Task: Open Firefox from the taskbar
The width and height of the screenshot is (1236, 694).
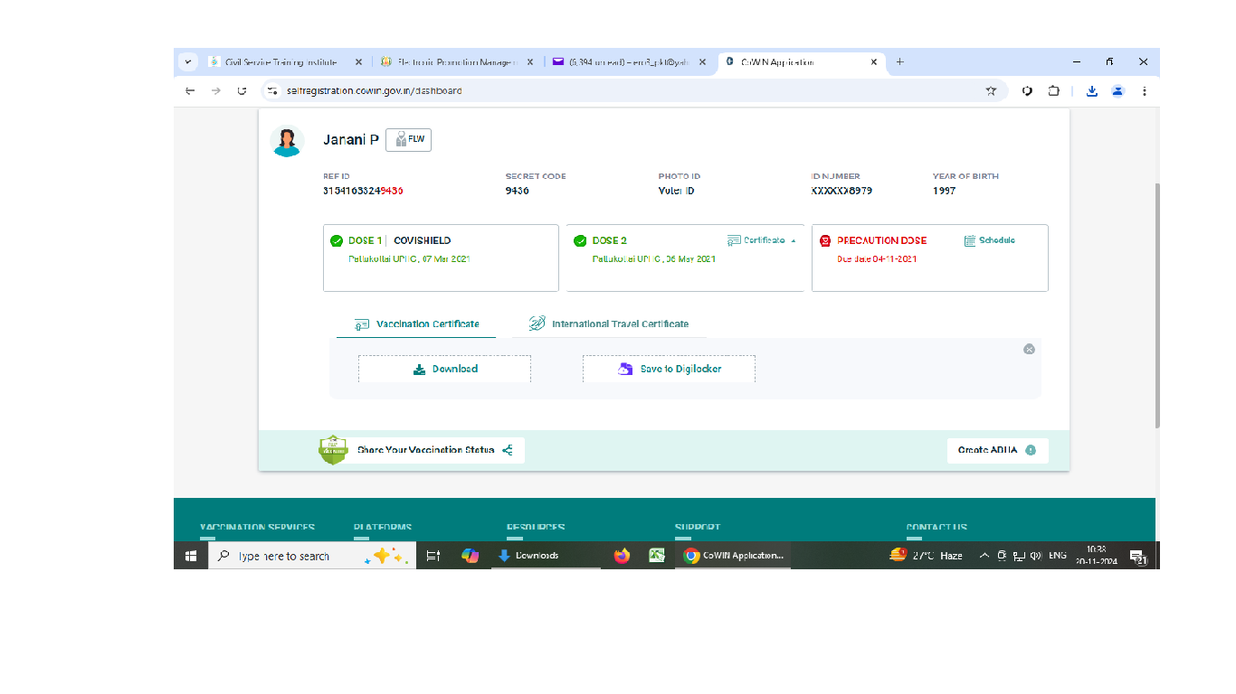Action: click(x=622, y=556)
